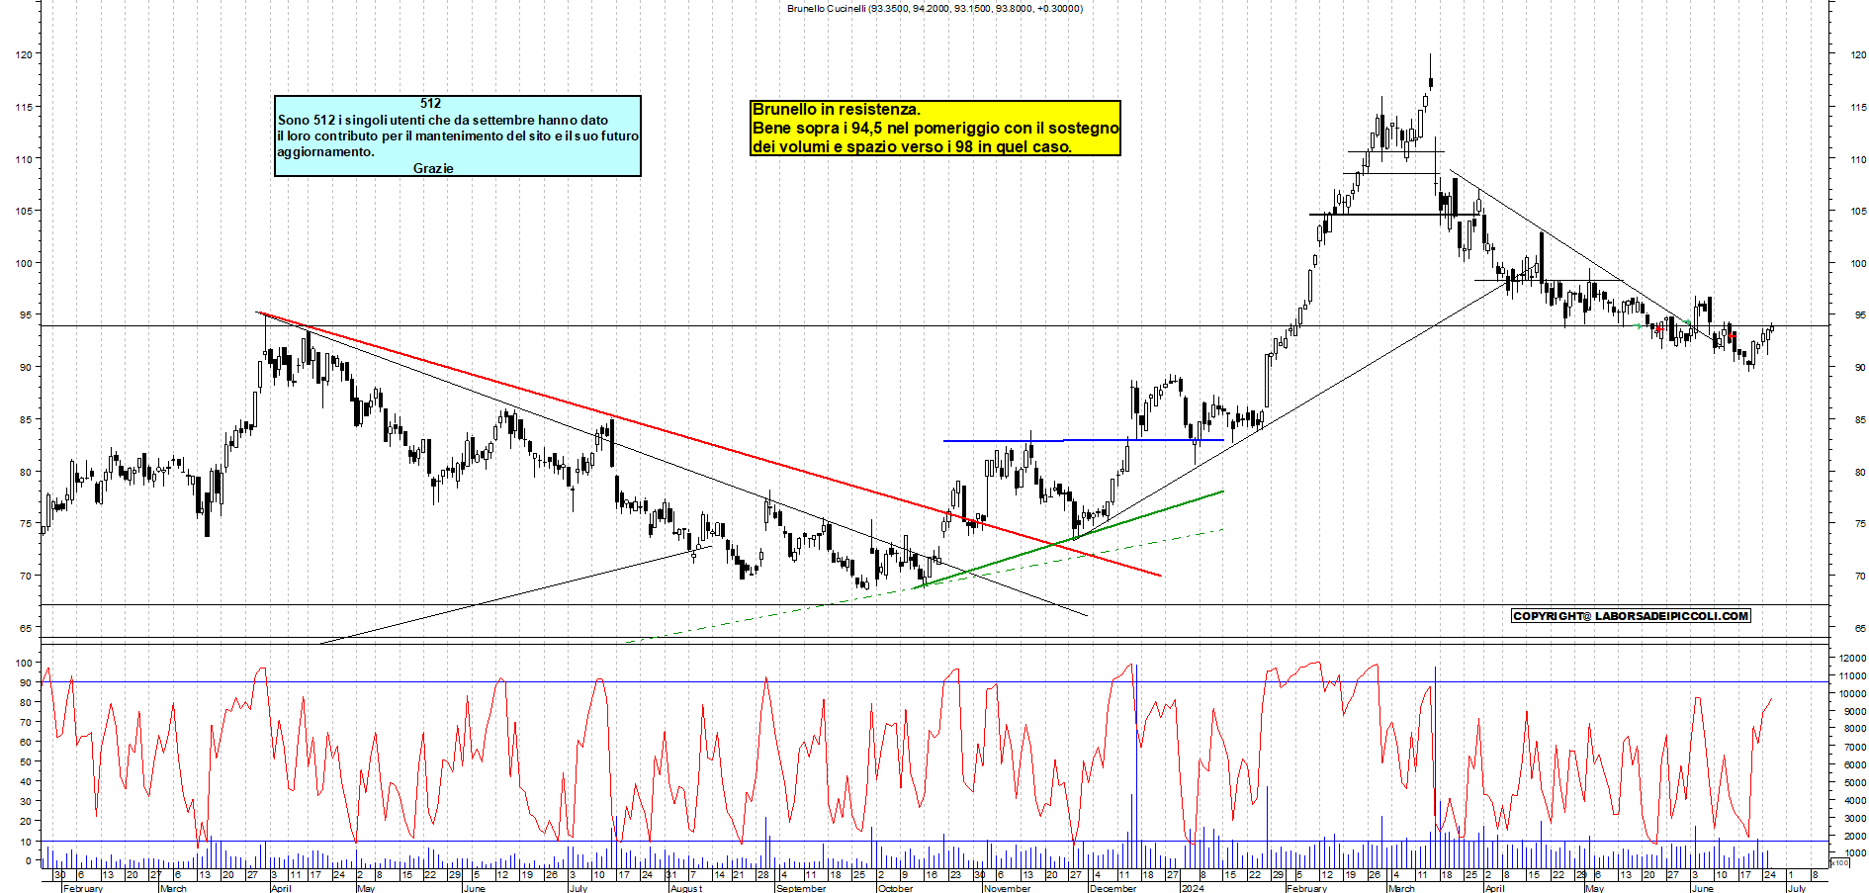Click the 'x100' volume multiplier label
The image size is (1869, 893).
pyautogui.click(x=1839, y=862)
